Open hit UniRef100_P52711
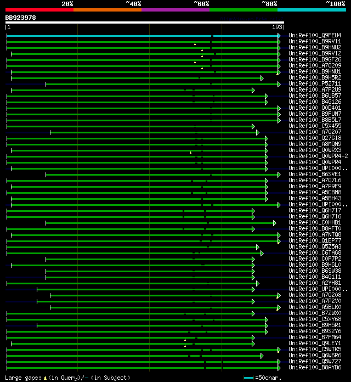This screenshot has height=382, width=351. pyautogui.click(x=315, y=83)
